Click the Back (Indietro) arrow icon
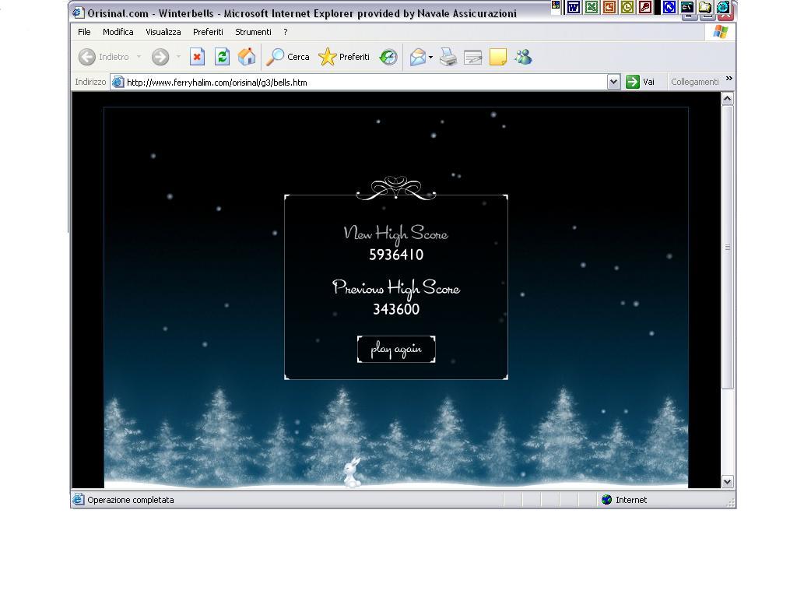Viewport: 797px width, 598px height. [87, 56]
